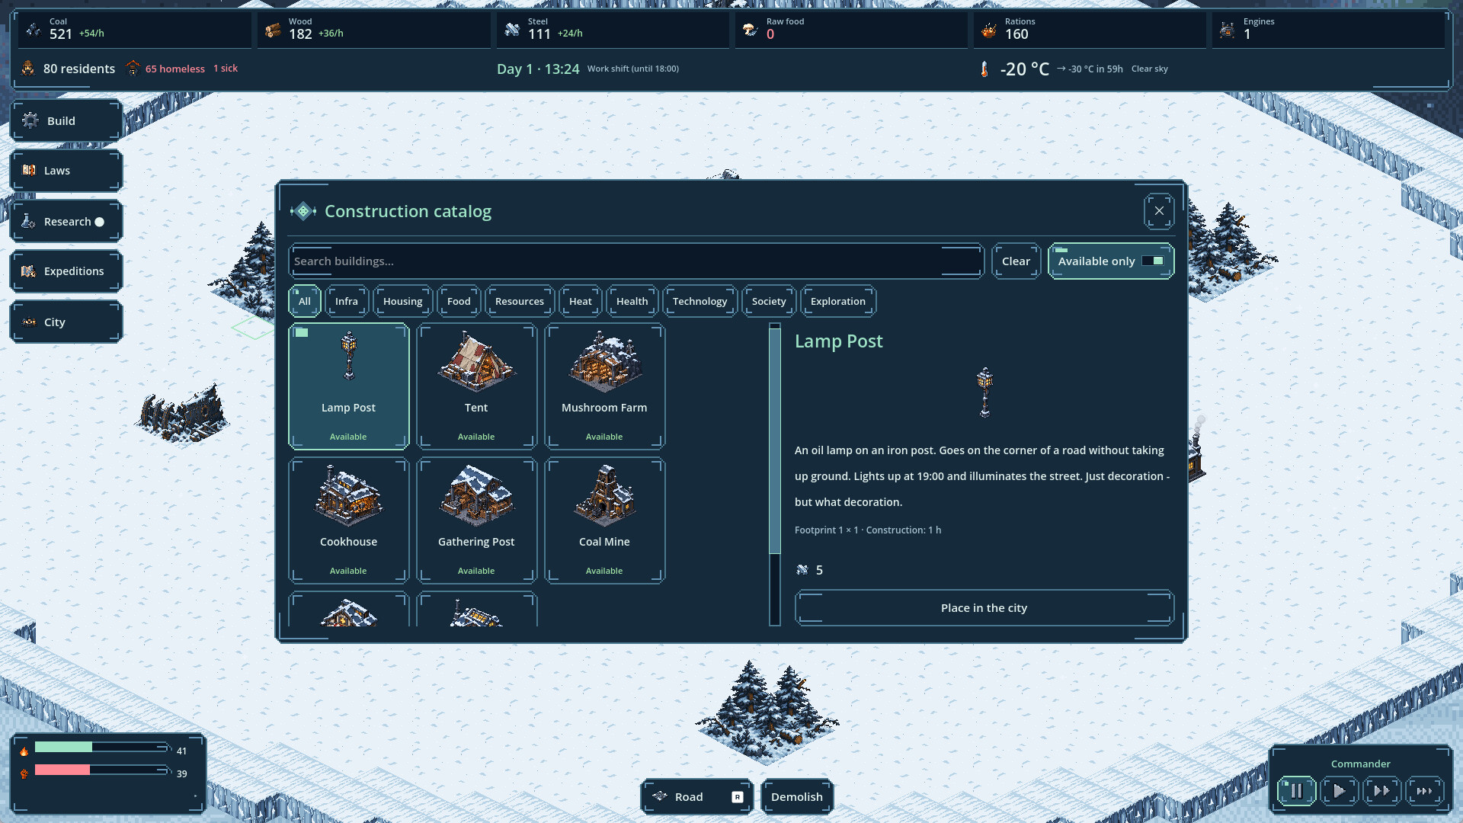This screenshot has width=1463, height=823.
Task: Open the City overview
Action: pos(66,322)
